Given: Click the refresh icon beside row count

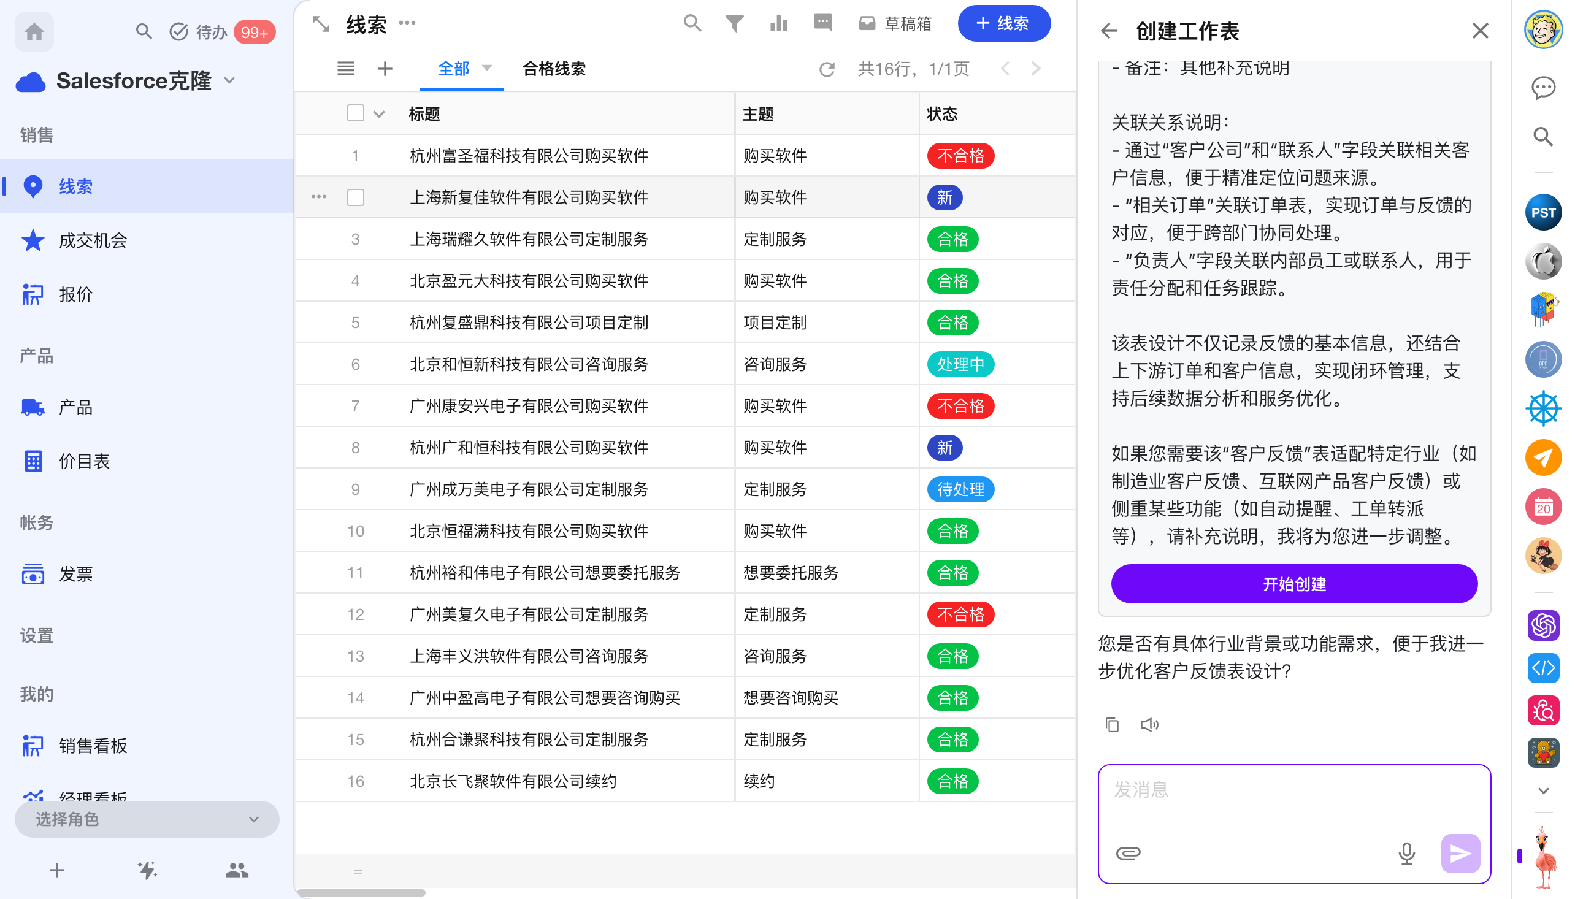Looking at the screenshot, I should pyautogui.click(x=826, y=69).
